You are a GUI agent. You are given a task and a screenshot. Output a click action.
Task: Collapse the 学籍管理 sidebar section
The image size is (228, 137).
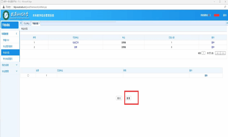click(16, 34)
